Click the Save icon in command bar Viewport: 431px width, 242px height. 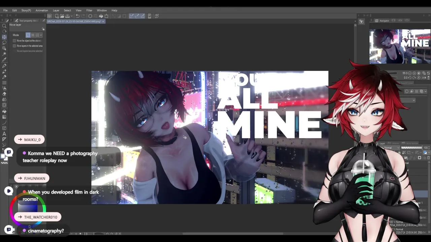[x=67, y=16]
